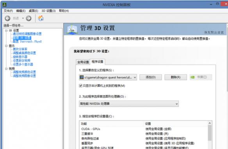228x149 pixels.
Task: Open 旋转显示器 link
Action: 20,57
